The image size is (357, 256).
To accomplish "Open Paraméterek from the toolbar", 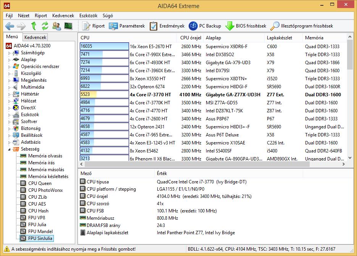I will [x=127, y=26].
